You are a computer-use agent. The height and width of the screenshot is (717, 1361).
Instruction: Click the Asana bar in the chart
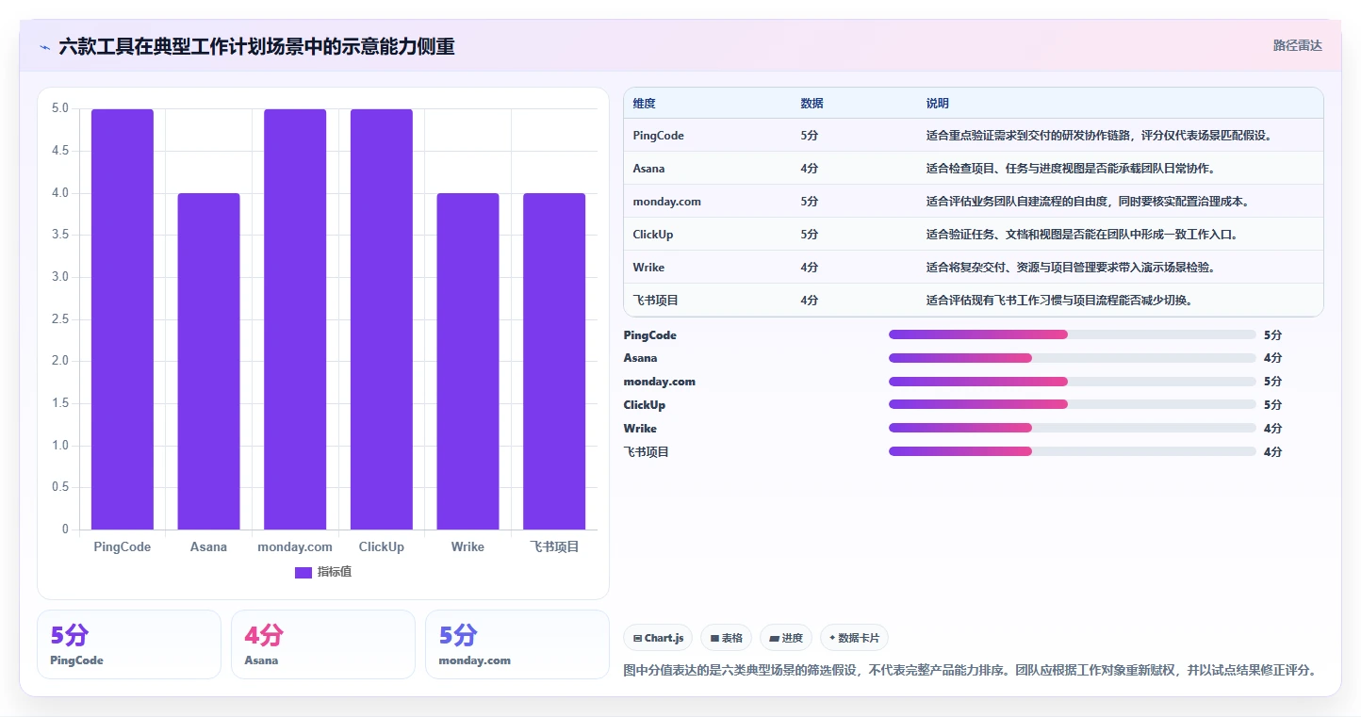click(208, 362)
